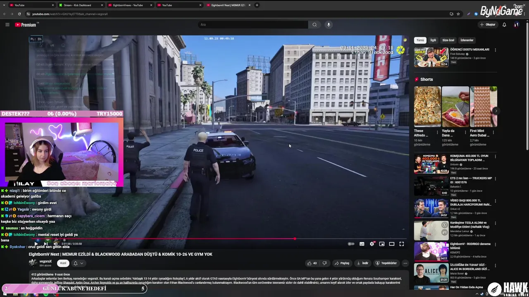
Task: Open options for KOMŞUMA 403.000 TL video
Action: point(495,157)
